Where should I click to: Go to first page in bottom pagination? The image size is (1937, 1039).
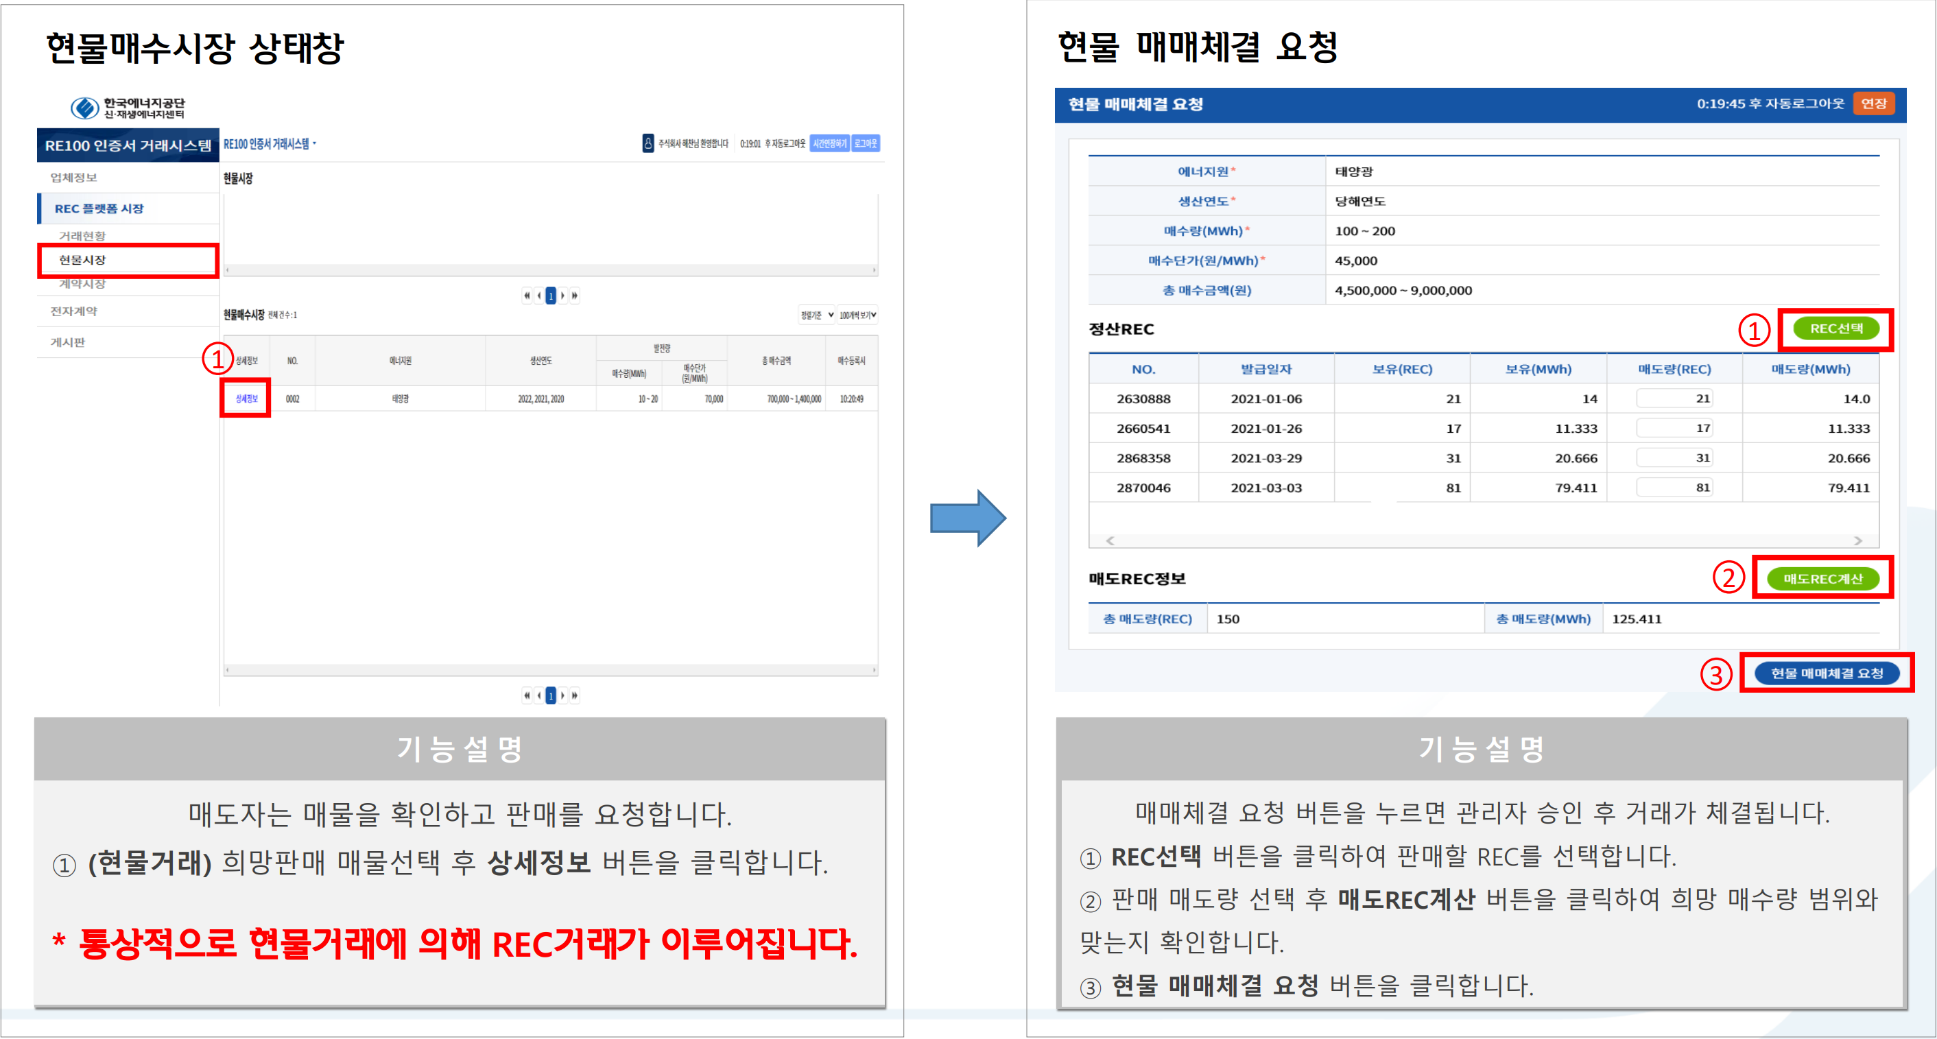point(526,695)
